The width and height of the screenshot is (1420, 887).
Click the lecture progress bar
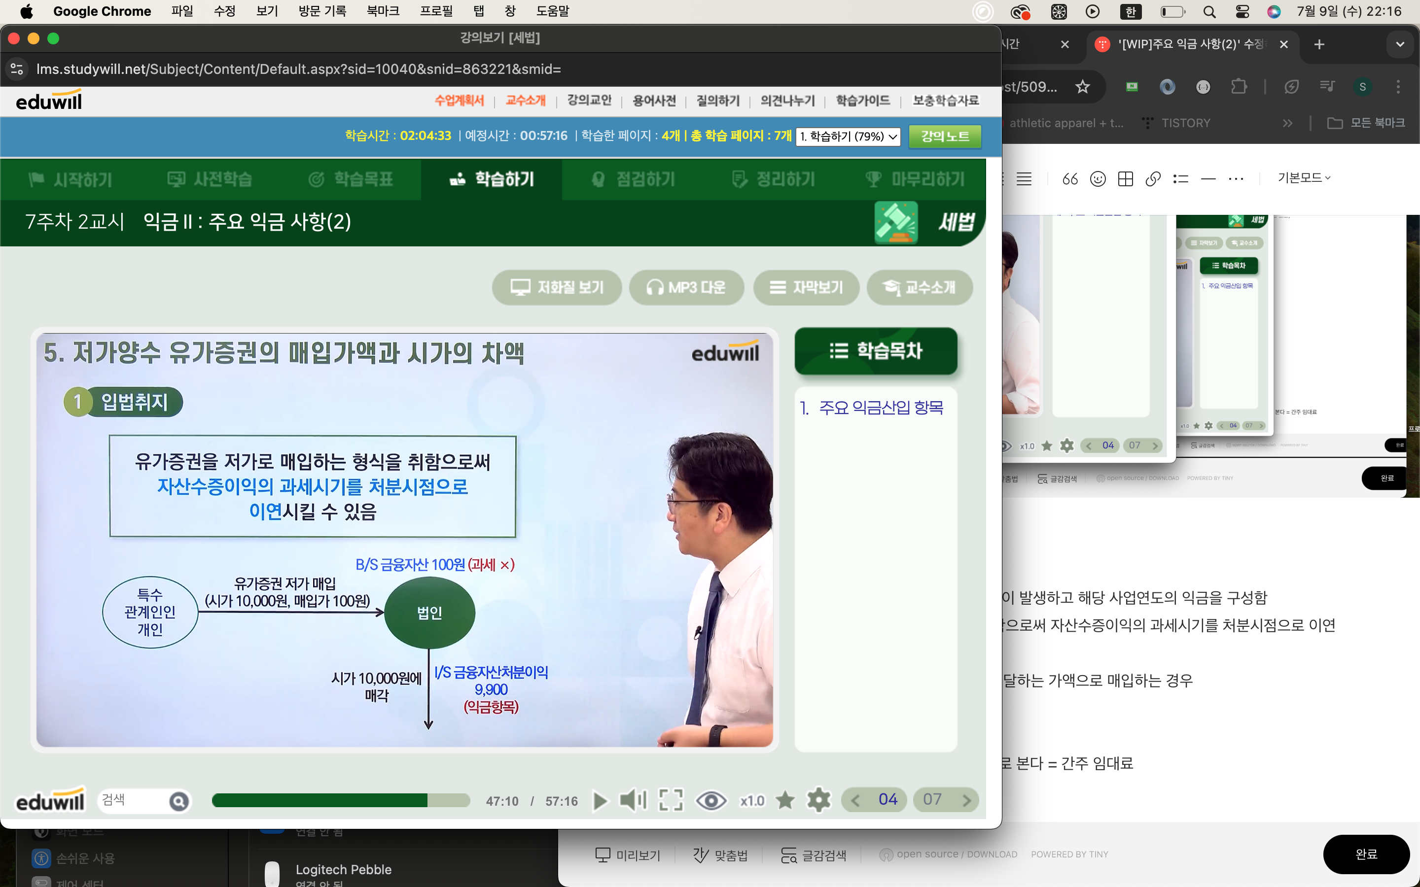pyautogui.click(x=340, y=801)
